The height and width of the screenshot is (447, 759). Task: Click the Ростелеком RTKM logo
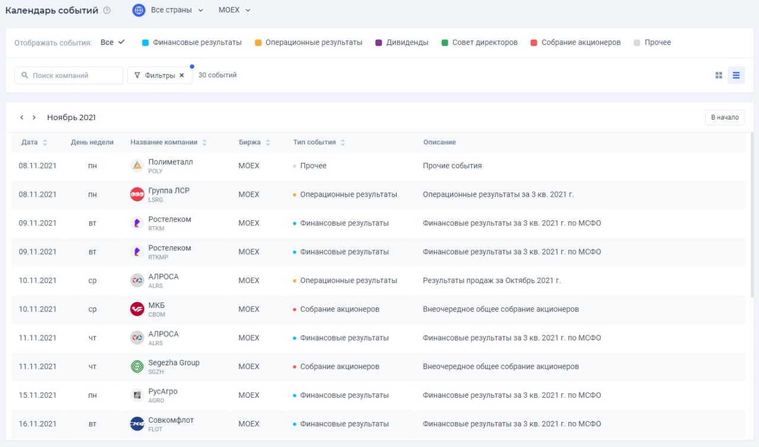[137, 223]
